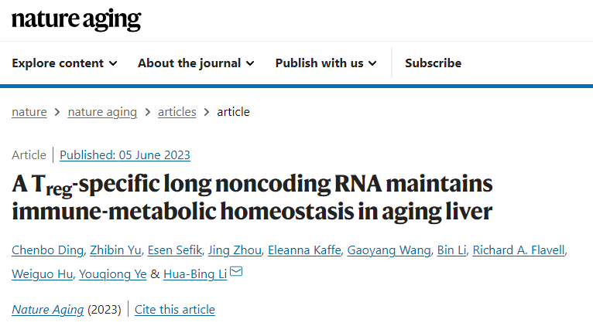Image resolution: width=593 pixels, height=326 pixels.
Task: Go to nature breadcrumb link
Action: pos(29,112)
